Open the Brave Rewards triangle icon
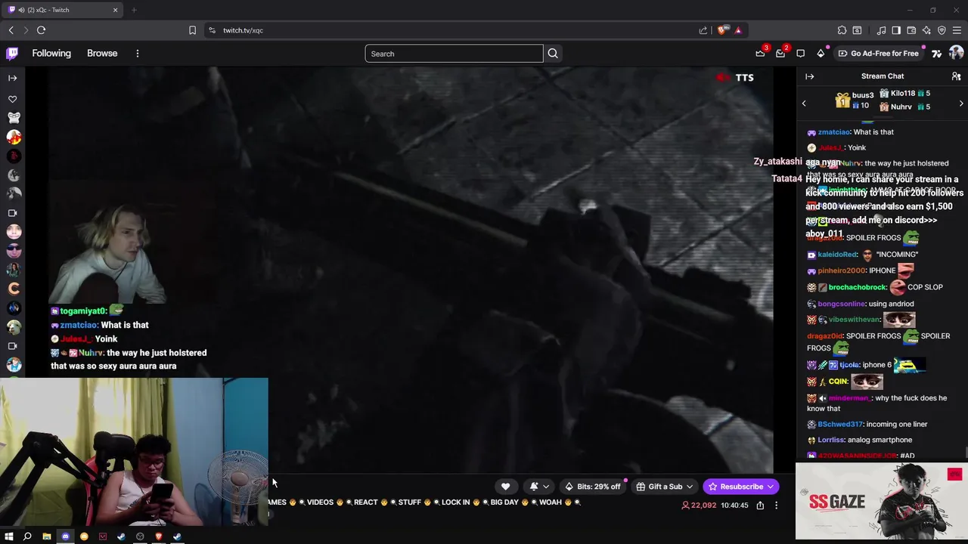This screenshot has height=544, width=968. point(738,30)
